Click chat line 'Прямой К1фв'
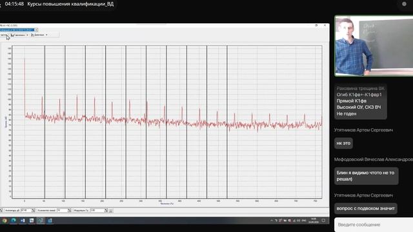The height and width of the screenshot is (232, 413). (351, 101)
